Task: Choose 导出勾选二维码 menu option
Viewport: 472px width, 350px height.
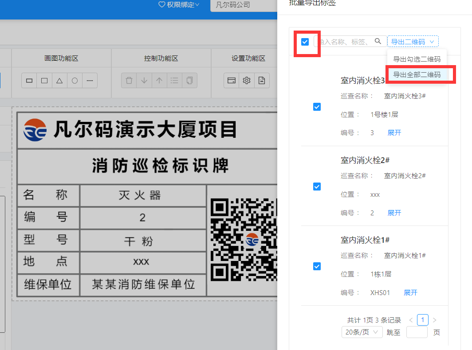Action: click(417, 59)
